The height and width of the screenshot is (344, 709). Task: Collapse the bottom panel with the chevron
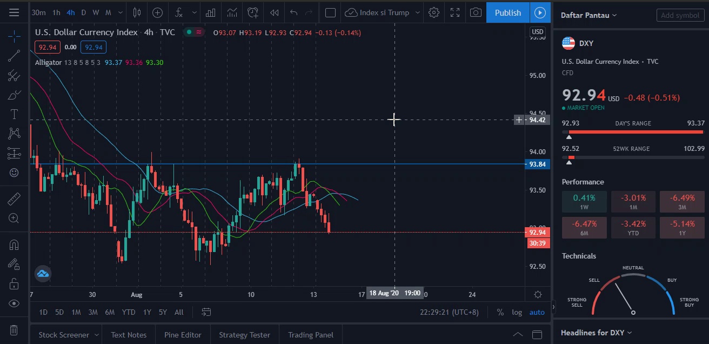tap(517, 335)
